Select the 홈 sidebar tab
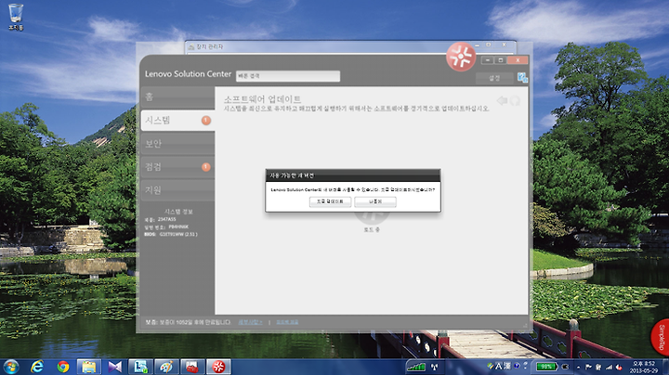Image resolution: width=669 pixels, height=375 pixels. click(x=177, y=97)
